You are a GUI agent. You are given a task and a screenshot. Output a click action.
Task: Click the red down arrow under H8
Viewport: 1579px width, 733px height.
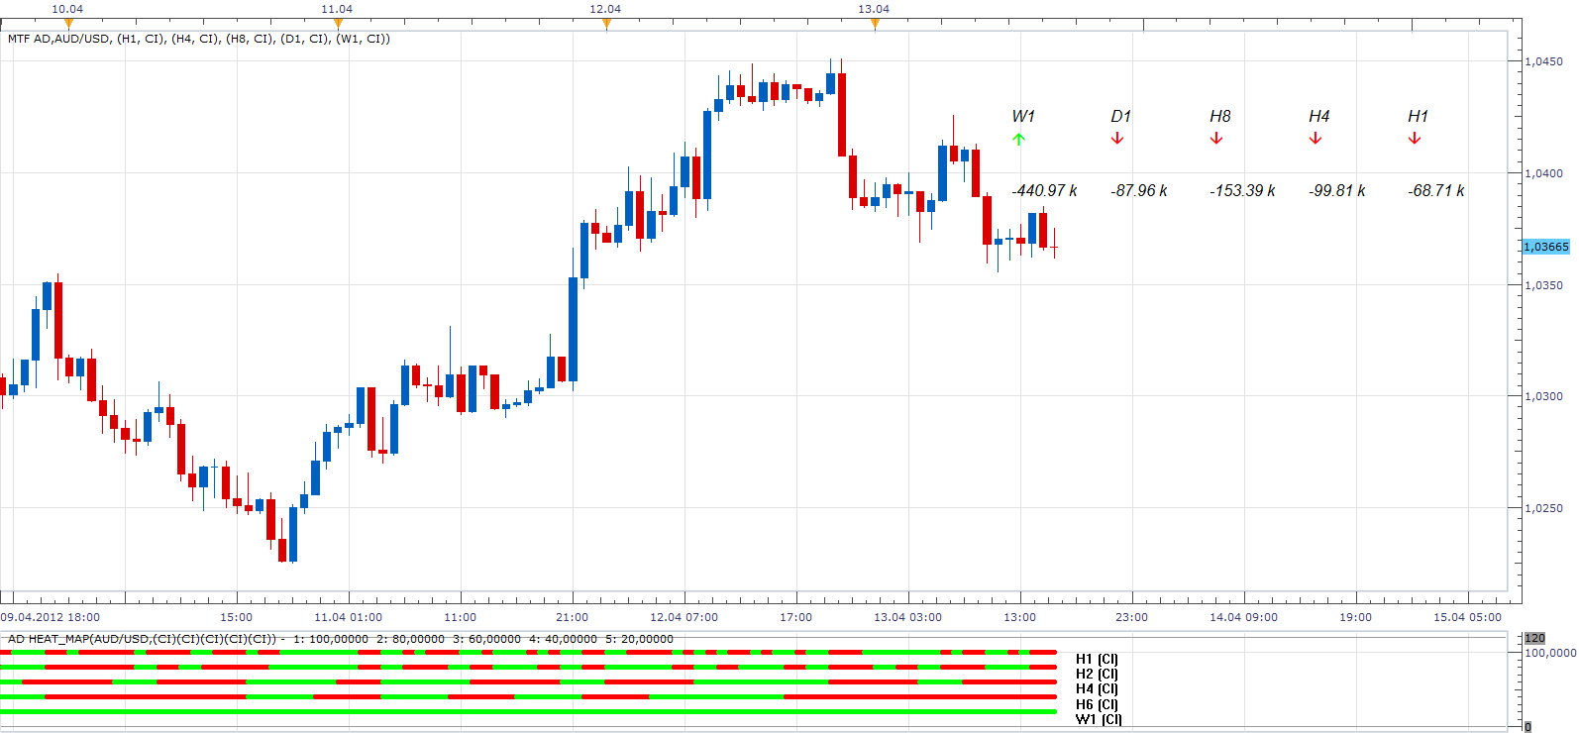pyautogui.click(x=1216, y=139)
